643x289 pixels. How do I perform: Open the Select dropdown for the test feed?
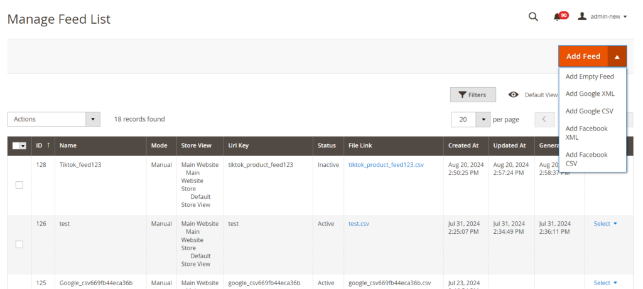point(605,224)
